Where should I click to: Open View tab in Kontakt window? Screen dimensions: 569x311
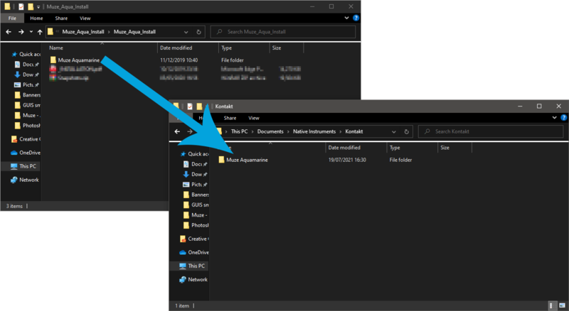pyautogui.click(x=254, y=118)
